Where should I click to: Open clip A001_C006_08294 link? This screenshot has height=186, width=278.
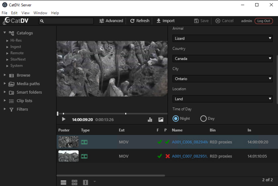pyautogui.click(x=190, y=142)
